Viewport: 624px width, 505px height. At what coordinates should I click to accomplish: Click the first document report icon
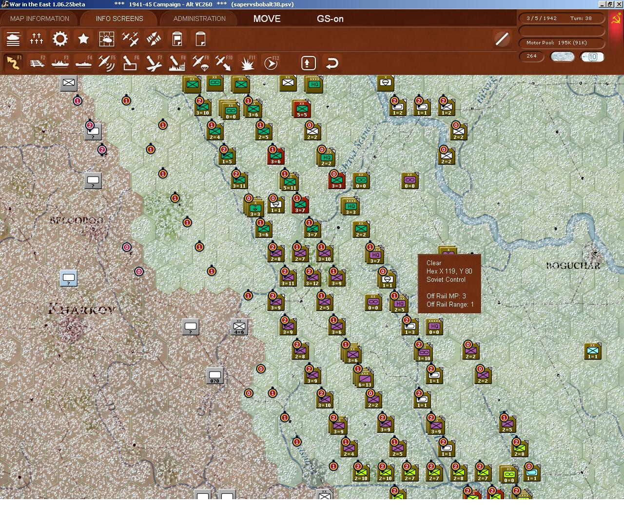(177, 39)
